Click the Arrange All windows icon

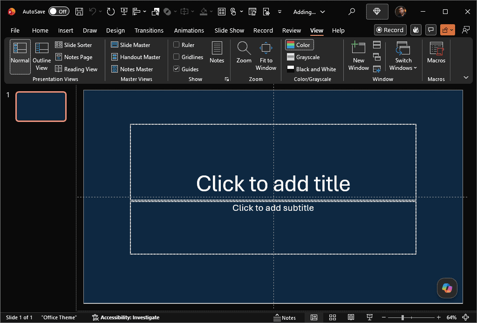377,45
